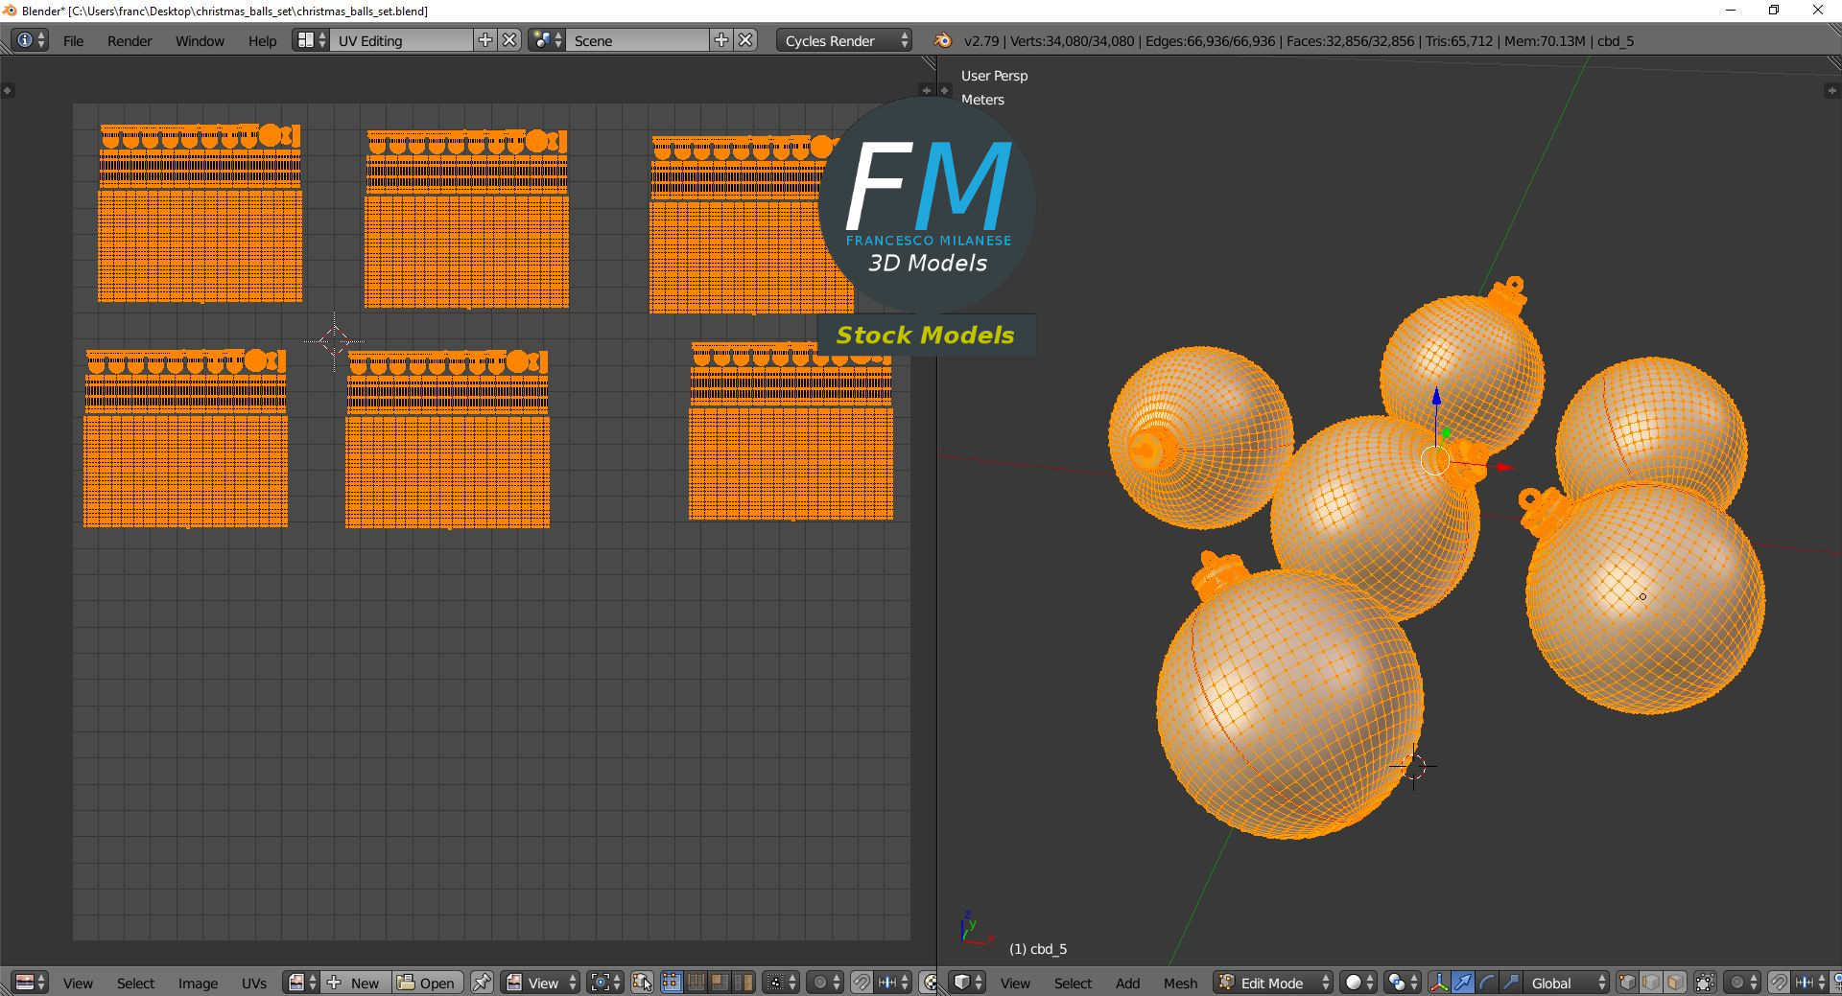The width and height of the screenshot is (1842, 996).
Task: Expand UV editor properties region plus
Action: [926, 90]
